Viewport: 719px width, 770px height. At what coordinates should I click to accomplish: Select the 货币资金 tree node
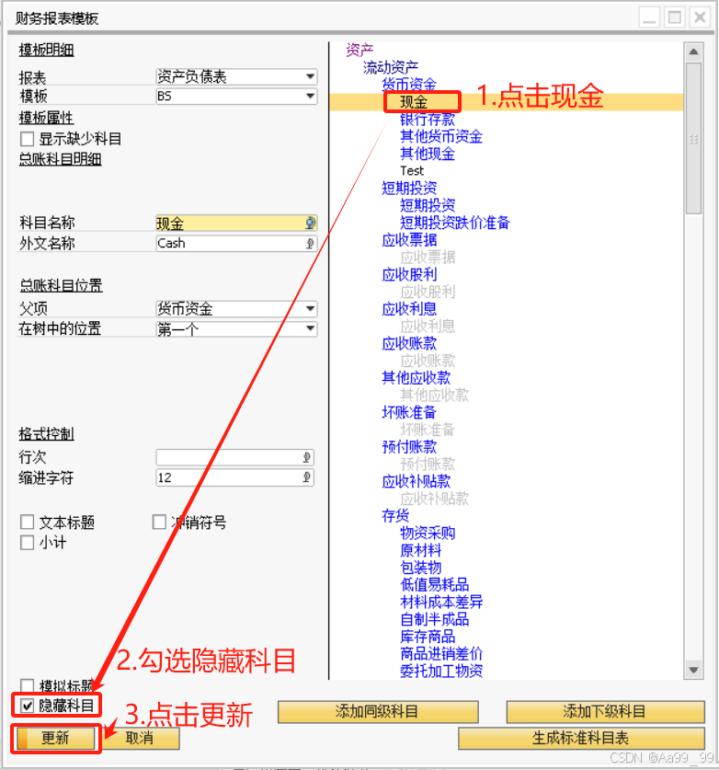point(409,85)
